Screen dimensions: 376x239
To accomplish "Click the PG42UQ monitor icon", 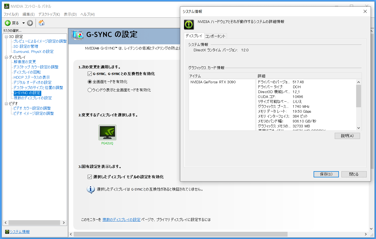I will click(x=107, y=133).
